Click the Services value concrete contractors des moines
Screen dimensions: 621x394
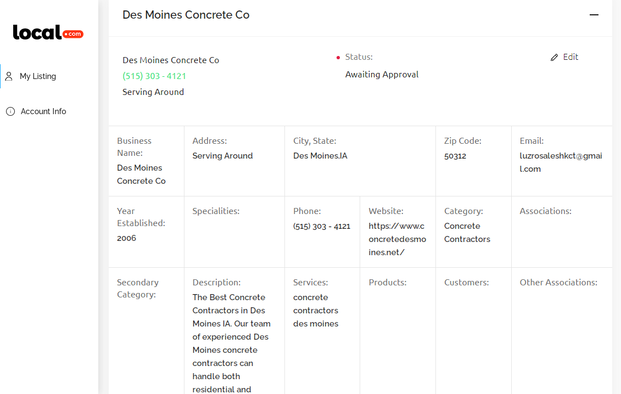tap(316, 311)
